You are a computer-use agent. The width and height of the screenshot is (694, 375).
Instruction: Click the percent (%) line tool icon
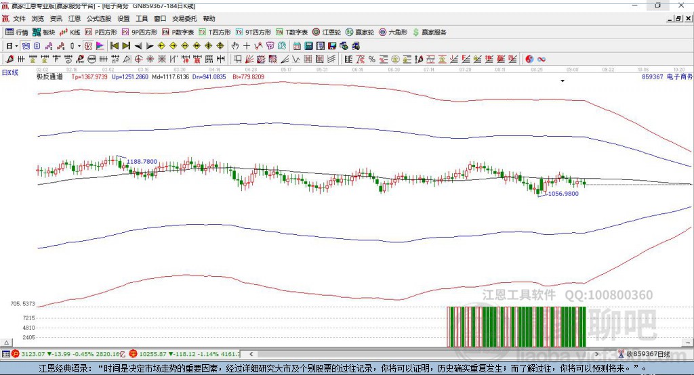point(371,59)
